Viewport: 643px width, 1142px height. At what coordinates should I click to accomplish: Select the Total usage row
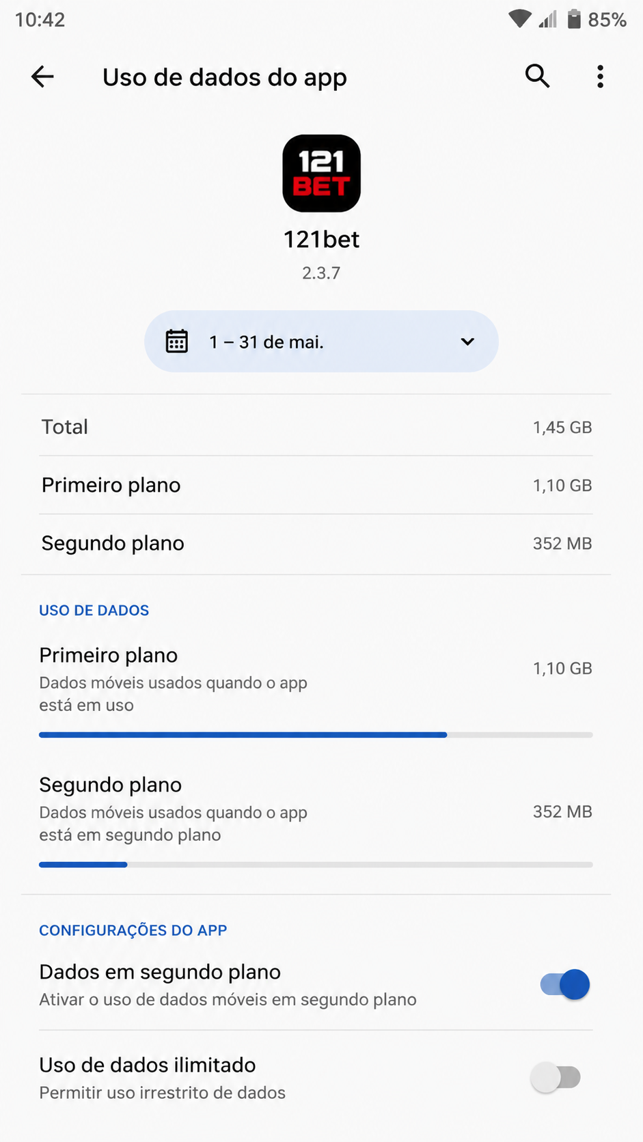tap(316, 427)
